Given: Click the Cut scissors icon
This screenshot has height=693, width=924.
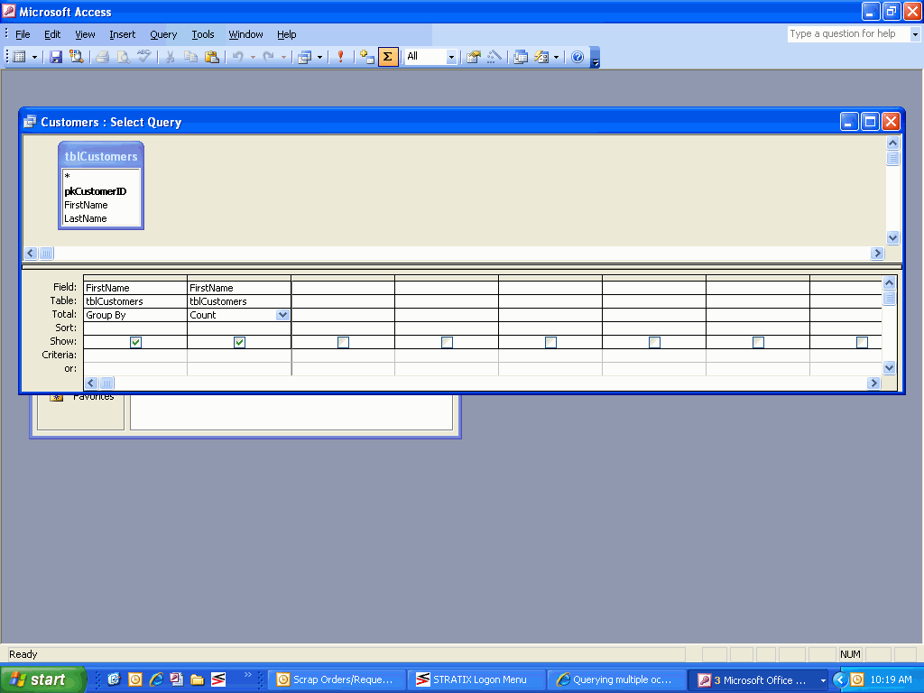Looking at the screenshot, I should point(170,57).
